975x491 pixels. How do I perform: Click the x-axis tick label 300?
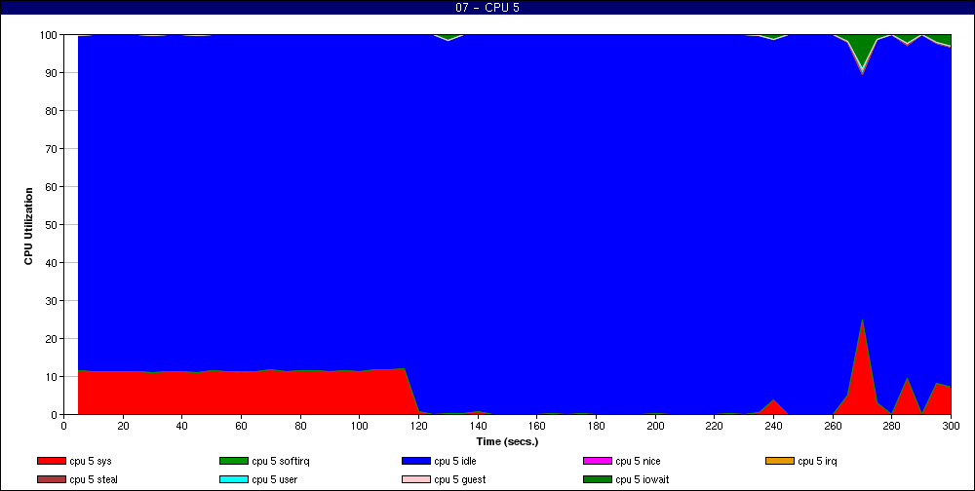pos(952,426)
